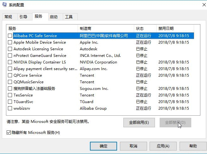Click the Tencent manufacturer cell of TesService row

click(87, 95)
